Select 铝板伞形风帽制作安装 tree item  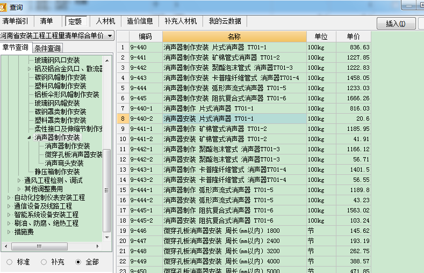click(67, 95)
